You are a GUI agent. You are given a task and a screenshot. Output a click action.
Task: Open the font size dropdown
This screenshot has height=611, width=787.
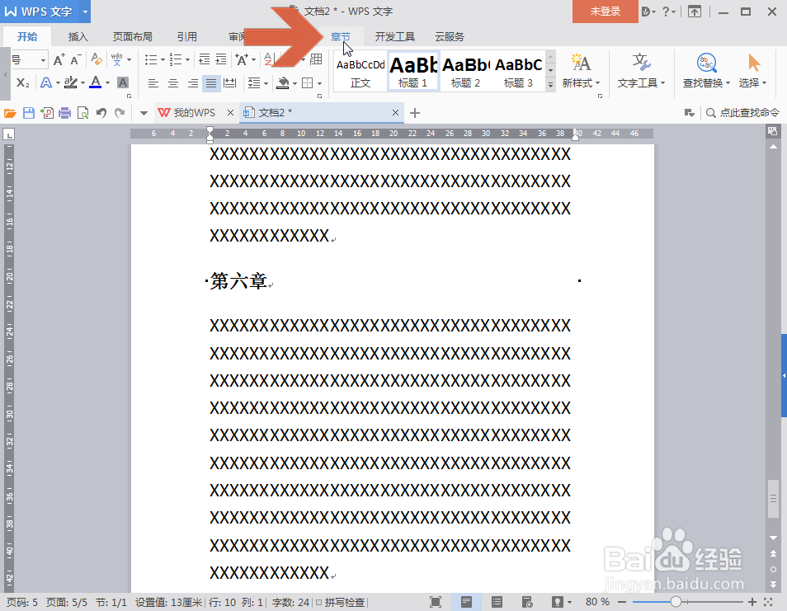[43, 60]
